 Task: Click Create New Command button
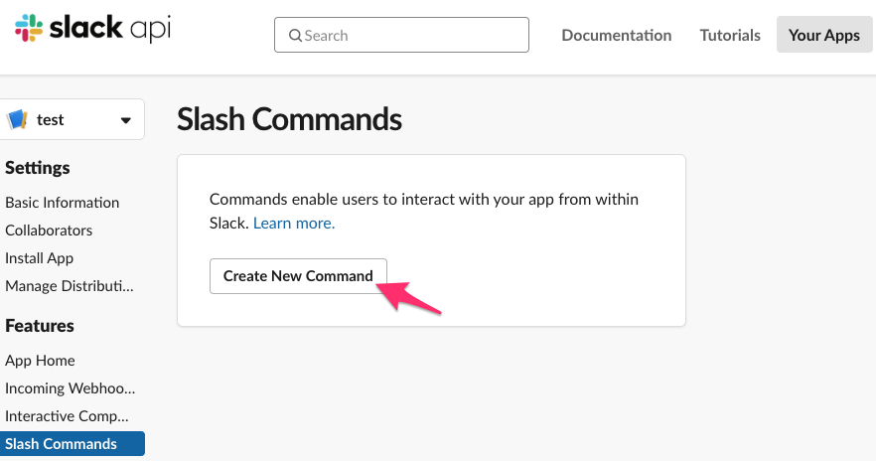[x=298, y=276]
